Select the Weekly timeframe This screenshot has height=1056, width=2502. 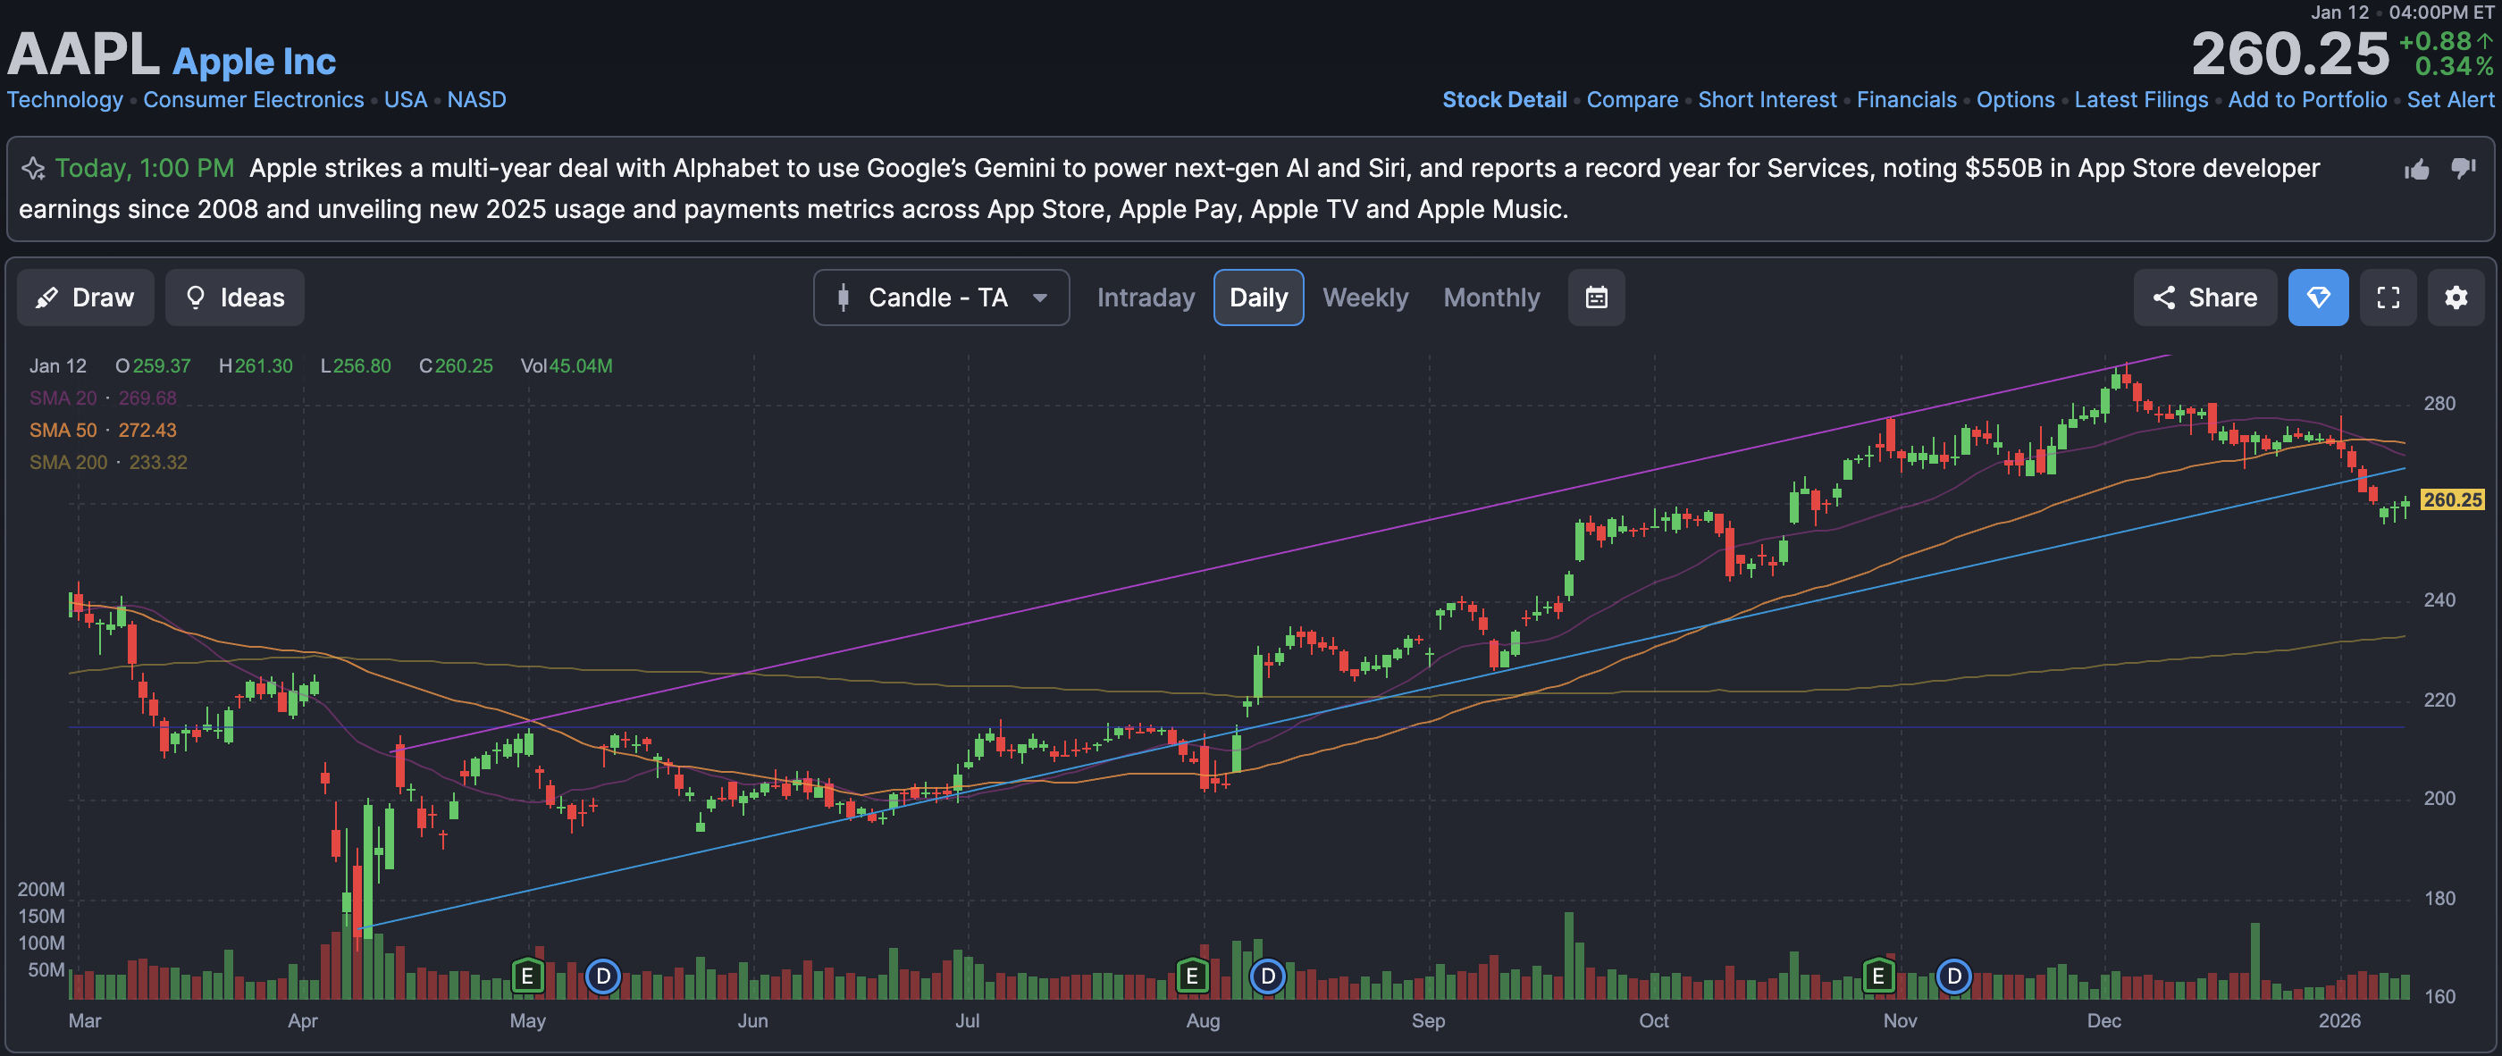click(x=1364, y=298)
